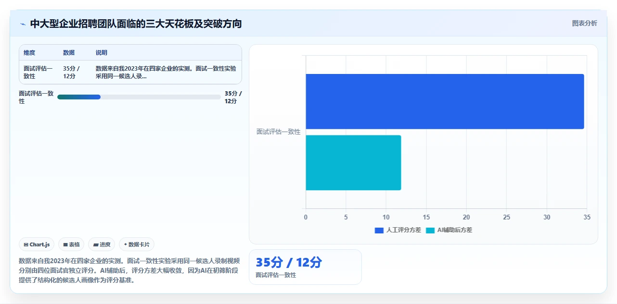The height and width of the screenshot is (304, 617).
Task: Click the 0 tick on chart axis
Action: (x=306, y=218)
